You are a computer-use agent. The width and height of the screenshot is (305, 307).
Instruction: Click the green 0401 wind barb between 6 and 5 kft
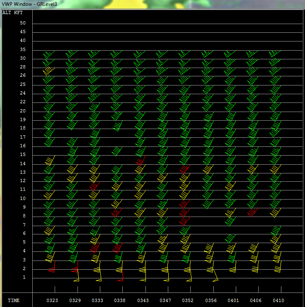(230, 239)
